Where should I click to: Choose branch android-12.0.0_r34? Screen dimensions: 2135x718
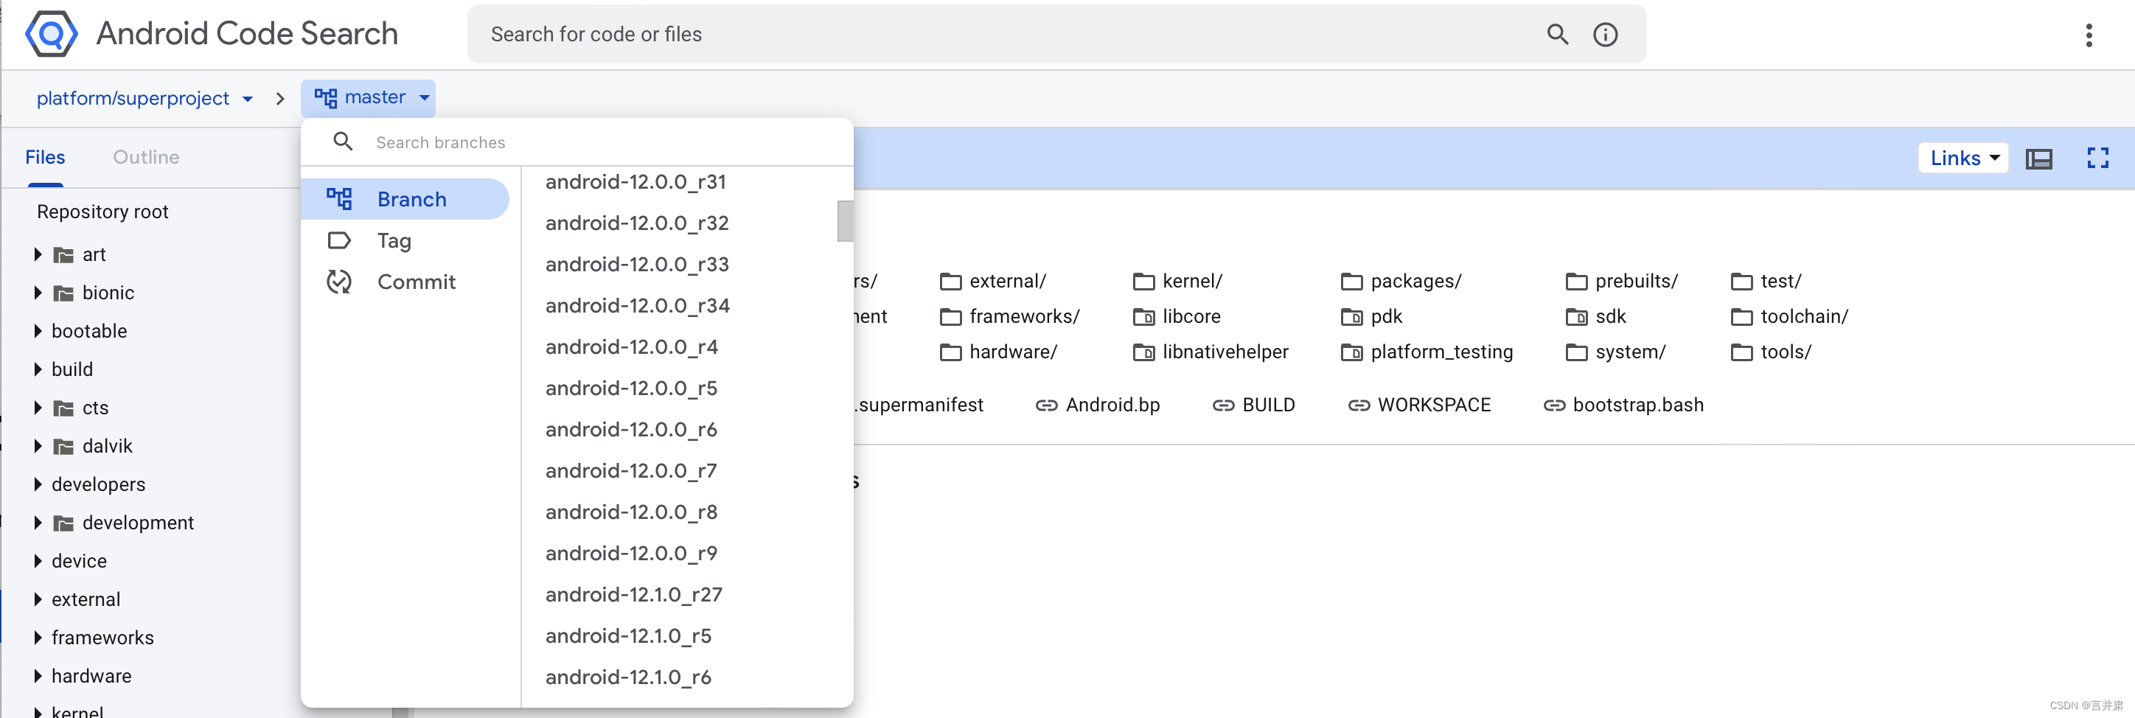coord(638,306)
